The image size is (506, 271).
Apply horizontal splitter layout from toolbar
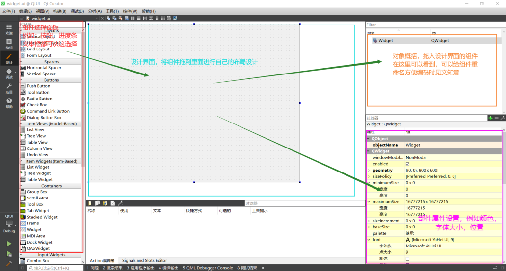(145, 18)
